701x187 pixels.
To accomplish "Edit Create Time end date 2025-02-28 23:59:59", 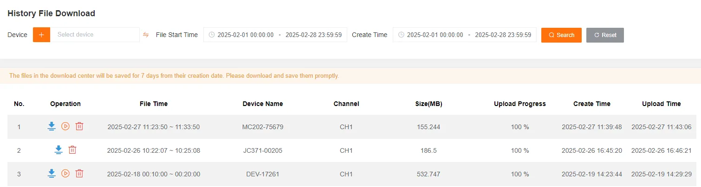I will (503, 35).
